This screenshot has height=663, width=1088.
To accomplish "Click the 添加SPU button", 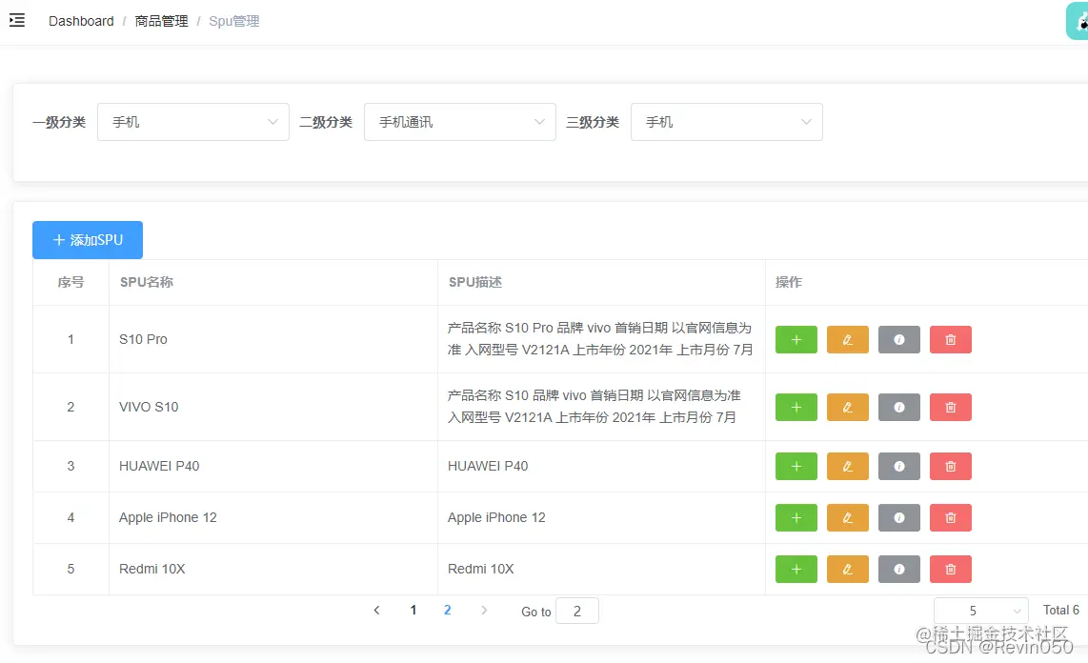I will tap(88, 240).
